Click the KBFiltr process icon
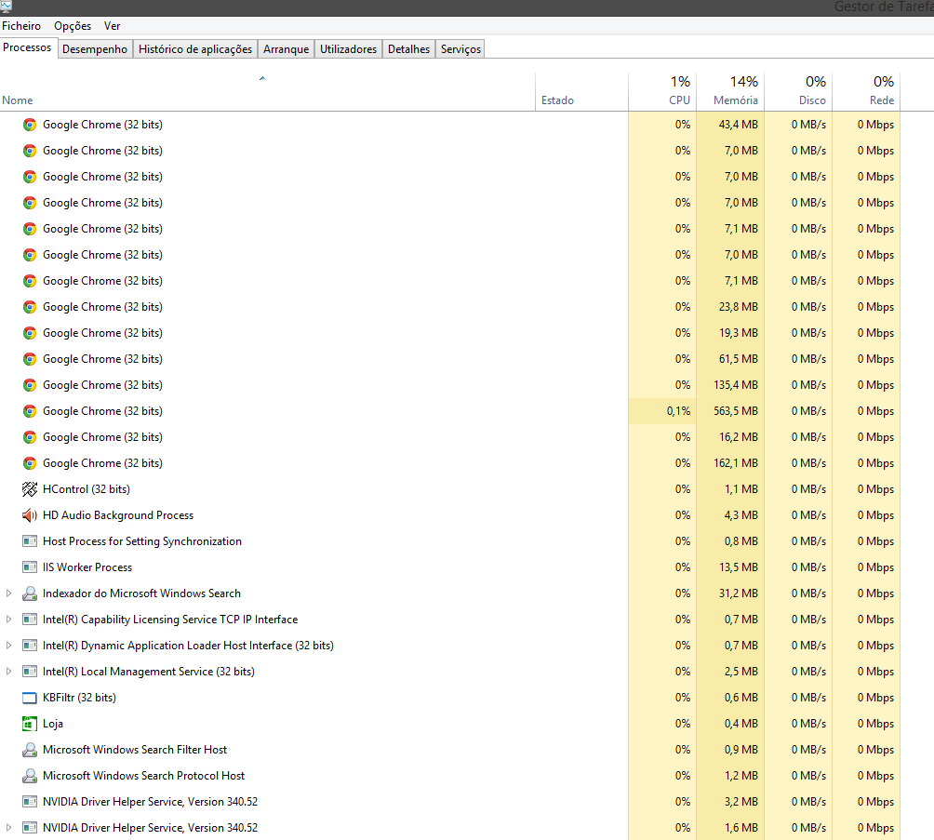 [30, 698]
